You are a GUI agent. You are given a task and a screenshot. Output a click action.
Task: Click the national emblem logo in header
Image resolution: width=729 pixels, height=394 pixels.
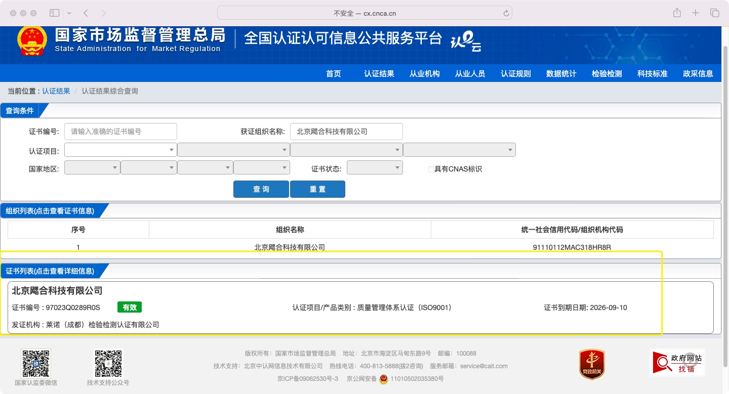pyautogui.click(x=32, y=41)
